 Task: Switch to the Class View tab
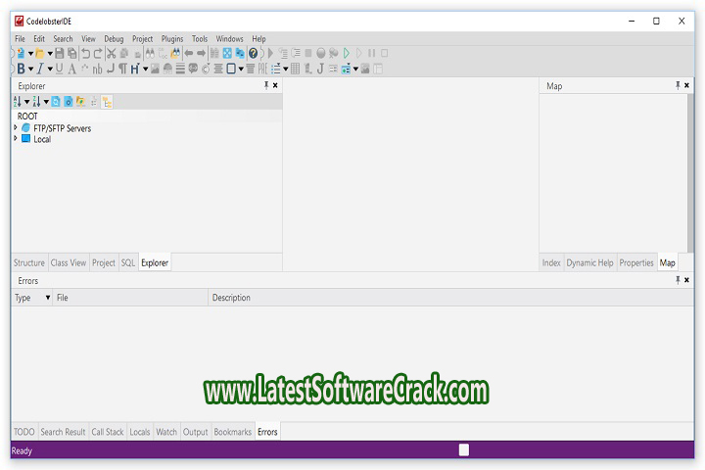tap(69, 263)
